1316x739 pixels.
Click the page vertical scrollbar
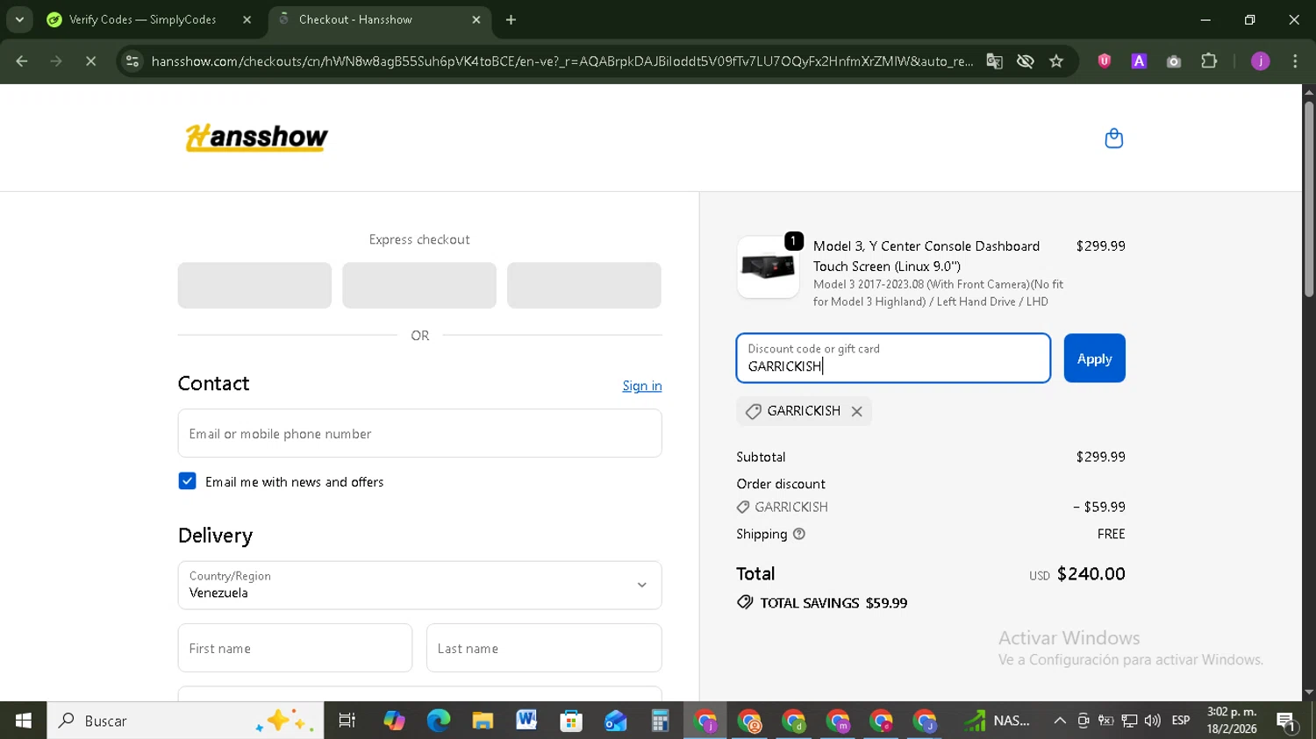pyautogui.click(x=1308, y=200)
